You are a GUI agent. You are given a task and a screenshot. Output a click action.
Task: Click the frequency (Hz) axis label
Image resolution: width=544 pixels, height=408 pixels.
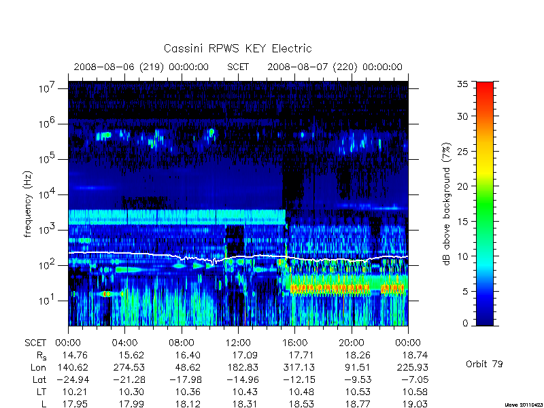[28, 204]
